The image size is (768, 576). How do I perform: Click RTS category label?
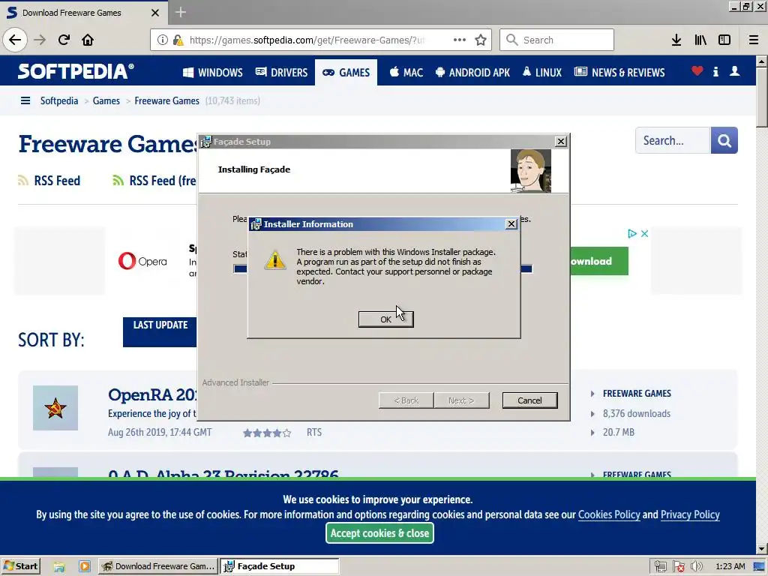pyautogui.click(x=314, y=433)
